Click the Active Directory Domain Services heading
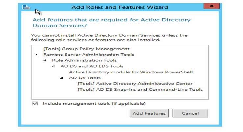This screenshot has height=132, width=243. click(x=111, y=23)
